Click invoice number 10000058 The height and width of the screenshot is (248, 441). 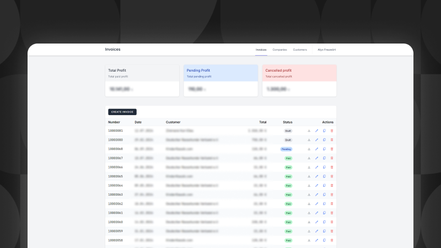(115, 240)
